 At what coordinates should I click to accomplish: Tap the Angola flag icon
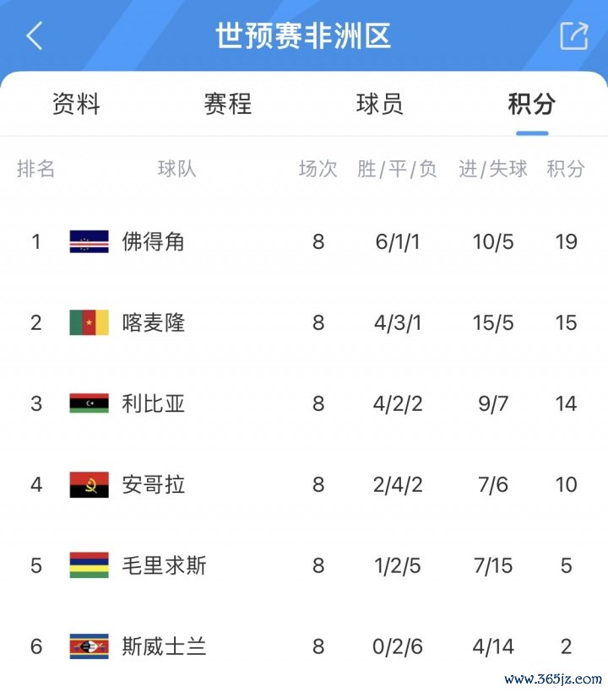[x=89, y=484]
